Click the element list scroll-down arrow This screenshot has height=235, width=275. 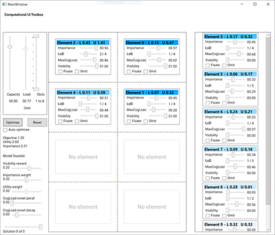268,230
